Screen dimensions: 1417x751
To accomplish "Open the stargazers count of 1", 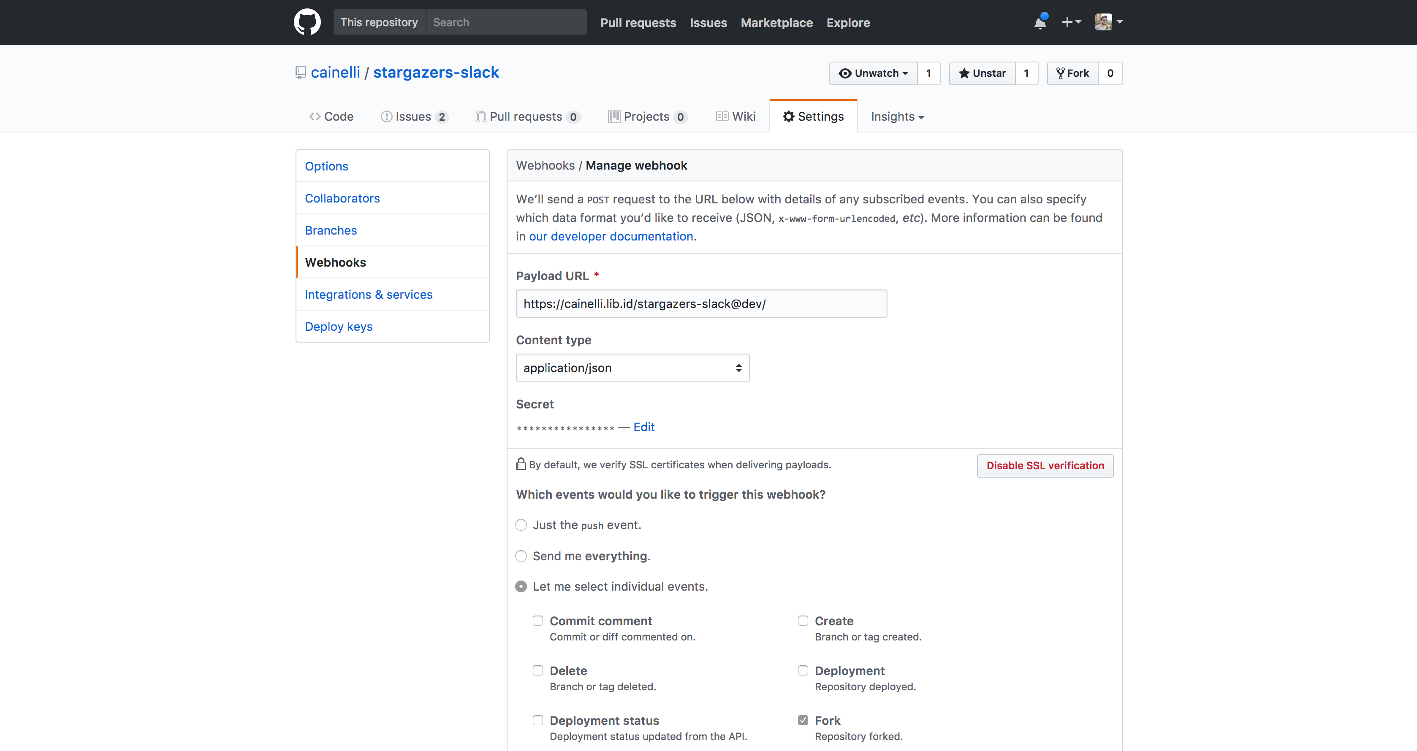I will (x=1026, y=73).
